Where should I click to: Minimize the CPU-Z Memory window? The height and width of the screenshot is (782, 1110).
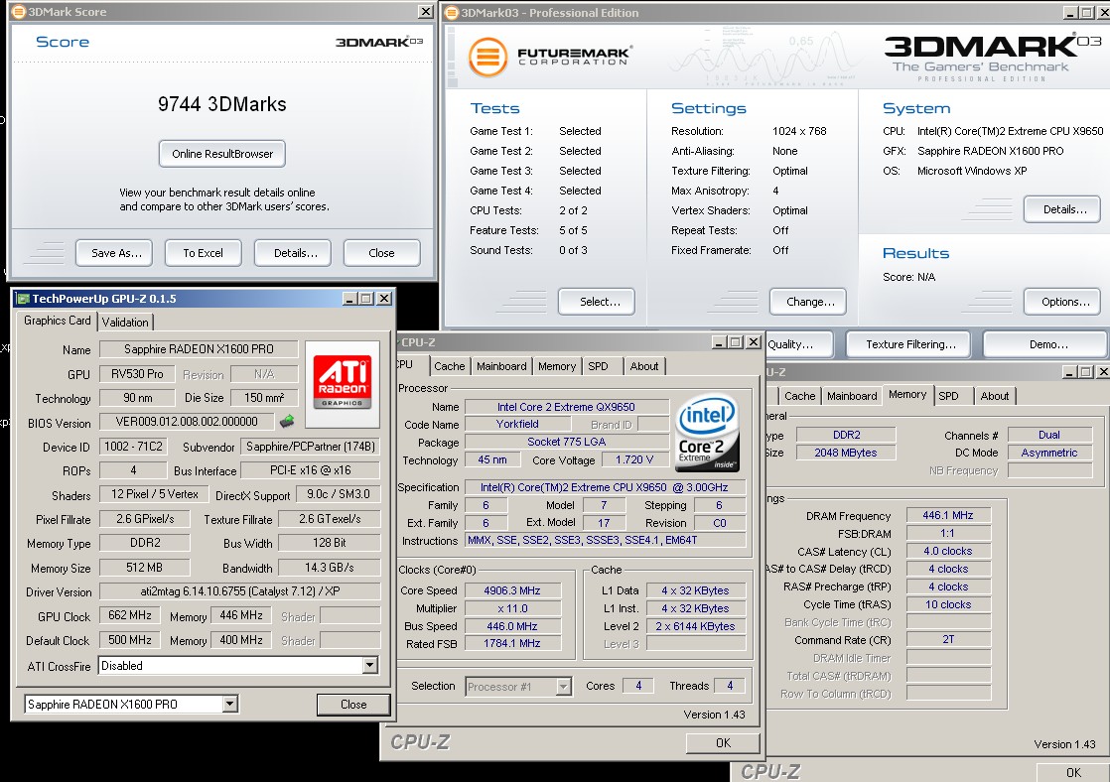(1070, 371)
